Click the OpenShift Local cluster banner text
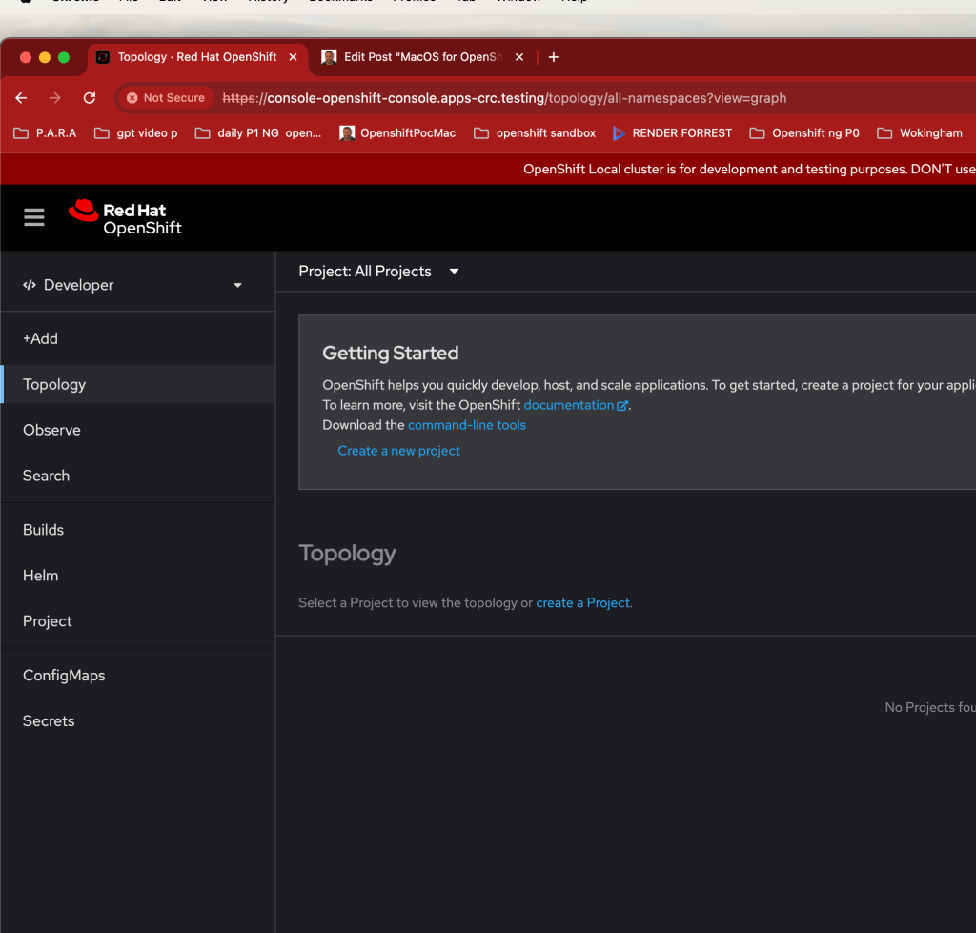 point(749,170)
